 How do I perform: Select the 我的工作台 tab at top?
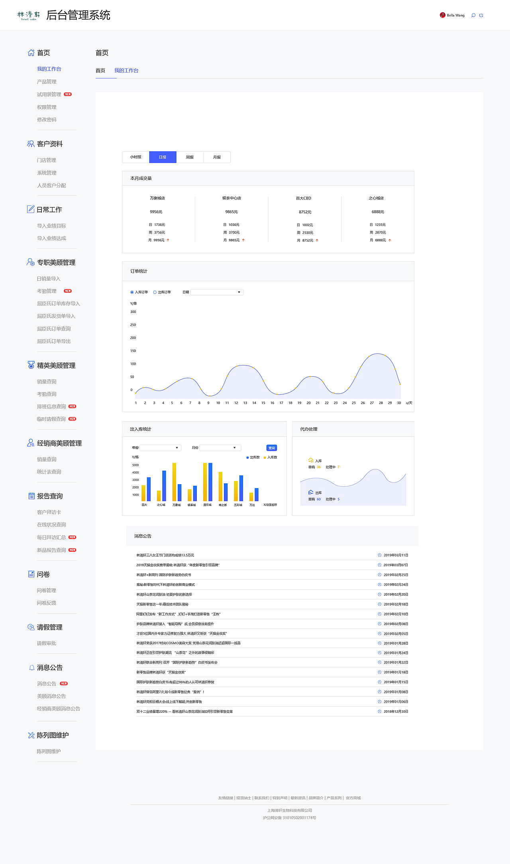pos(126,70)
